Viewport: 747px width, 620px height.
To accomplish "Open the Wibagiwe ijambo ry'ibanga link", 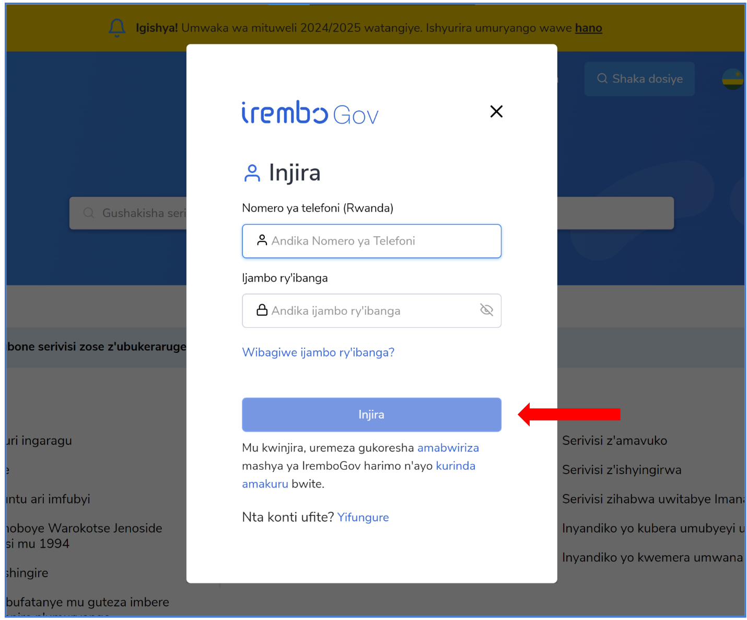I will click(x=318, y=352).
